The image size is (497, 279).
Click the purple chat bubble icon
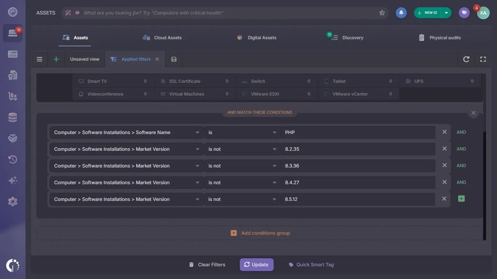[x=464, y=13]
